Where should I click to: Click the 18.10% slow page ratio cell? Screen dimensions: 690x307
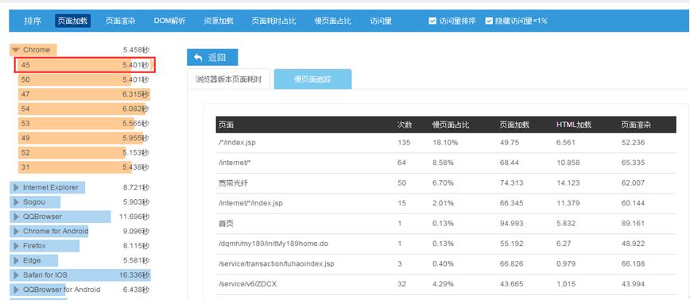click(445, 143)
